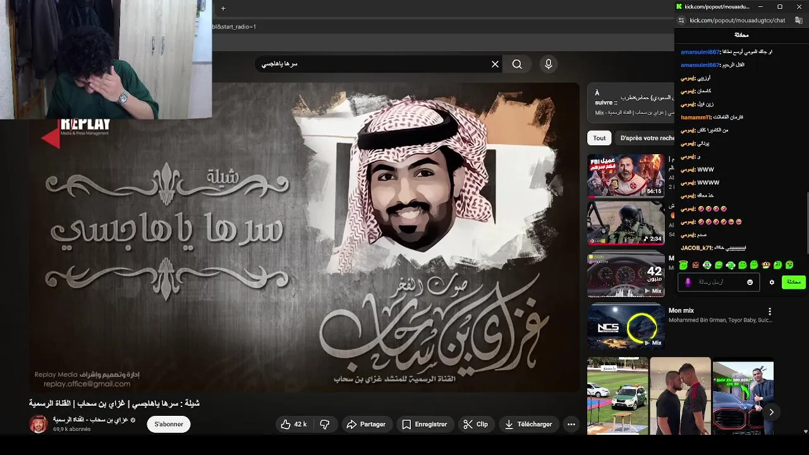Open a new browser tab with plus
Screen dimensions: 809x455
[223, 8]
